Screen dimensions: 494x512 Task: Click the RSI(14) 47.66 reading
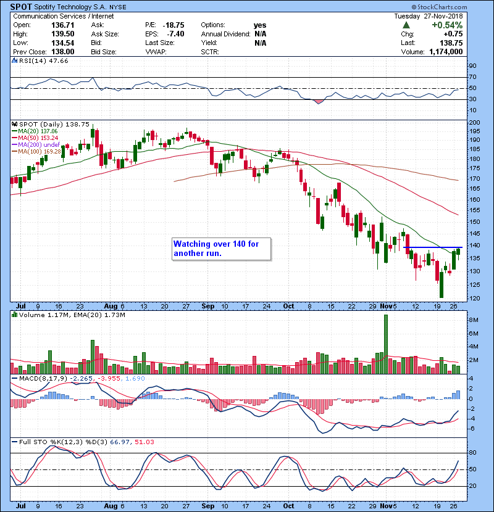pyautogui.click(x=44, y=60)
